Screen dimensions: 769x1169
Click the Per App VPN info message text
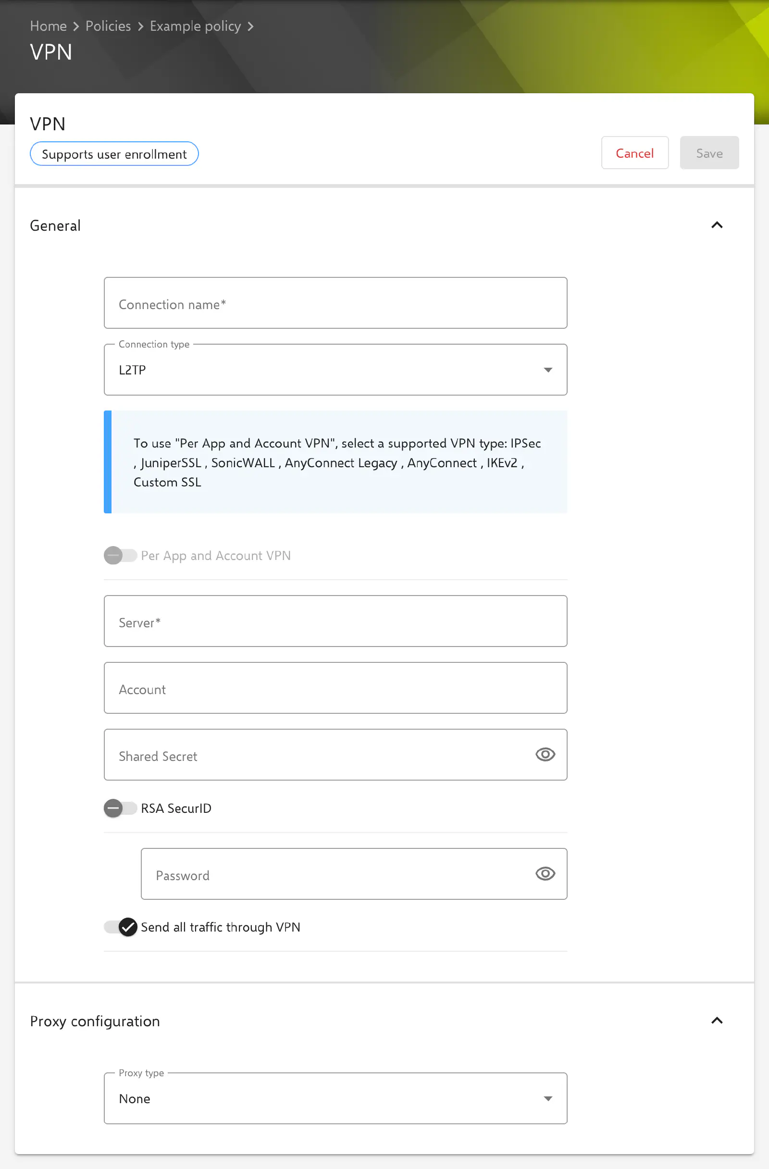tap(337, 463)
